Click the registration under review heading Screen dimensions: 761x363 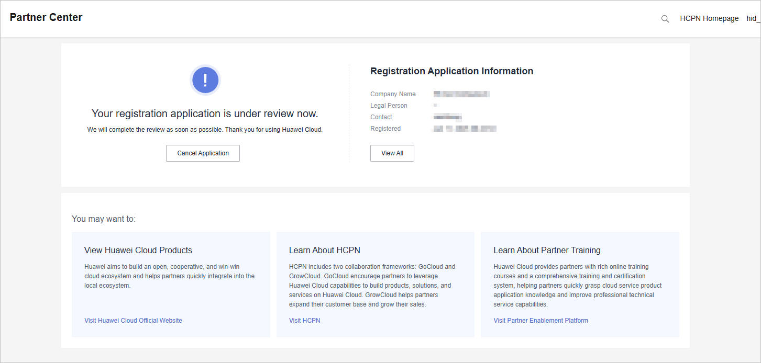pos(205,114)
